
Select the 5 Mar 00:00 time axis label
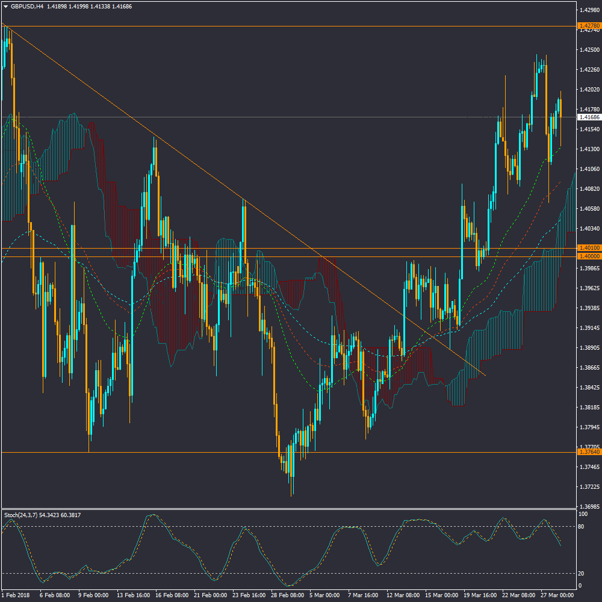(x=325, y=595)
